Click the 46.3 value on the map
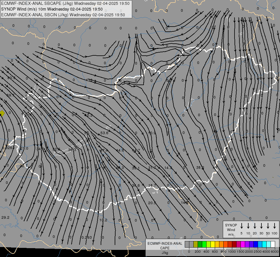Screen dimensions: 280x257 tap(120, 168)
